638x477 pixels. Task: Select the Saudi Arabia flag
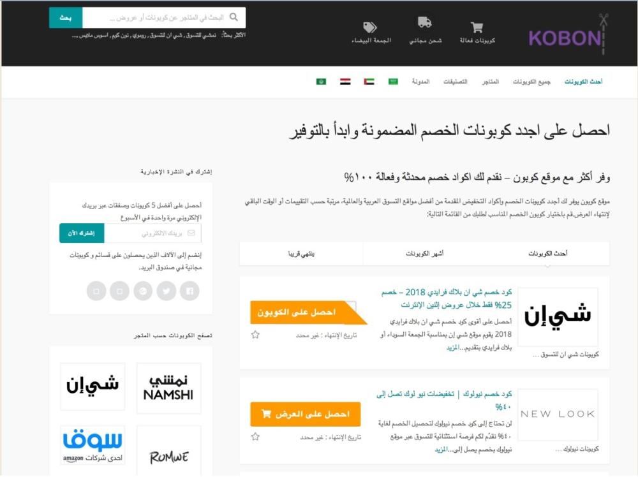point(393,82)
